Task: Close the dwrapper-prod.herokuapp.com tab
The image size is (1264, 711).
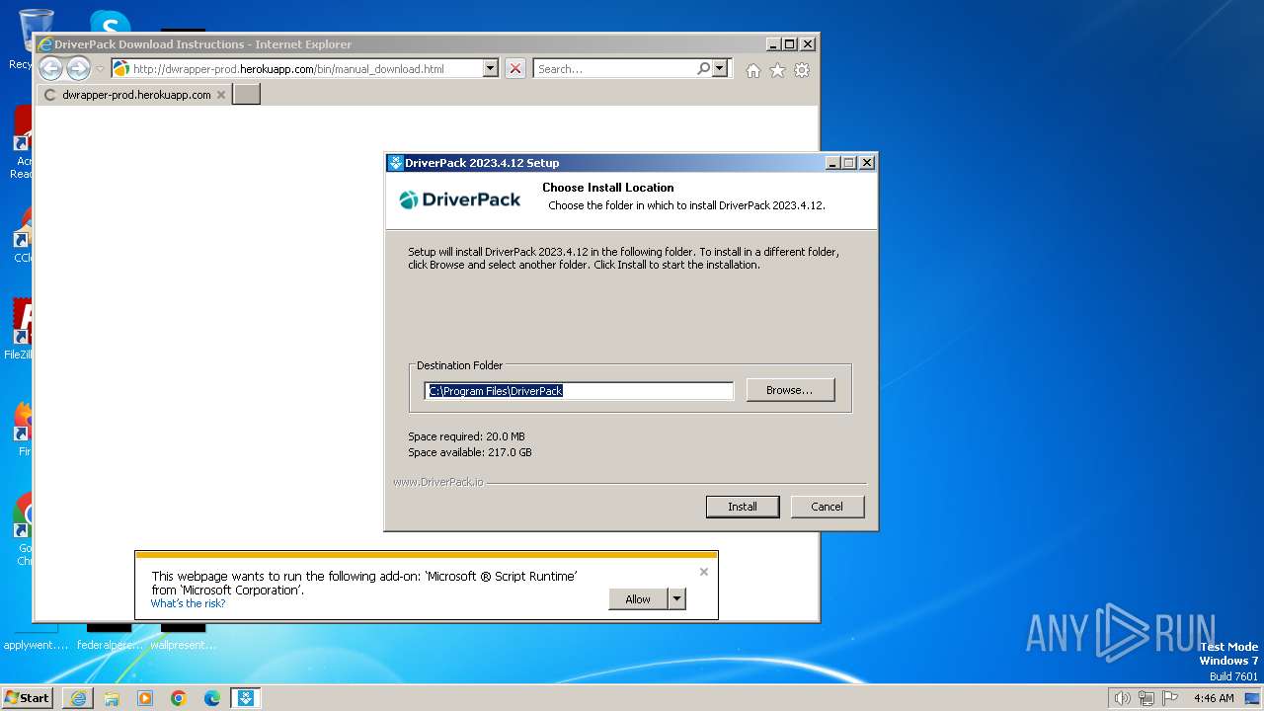Action: 221,95
